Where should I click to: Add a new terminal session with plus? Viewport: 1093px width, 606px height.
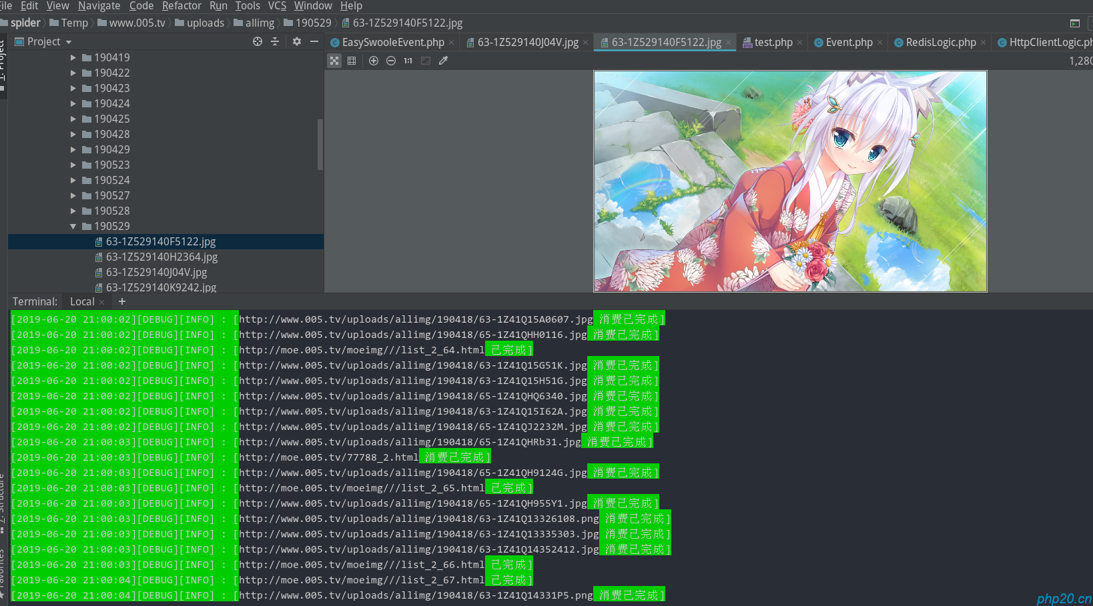point(122,301)
